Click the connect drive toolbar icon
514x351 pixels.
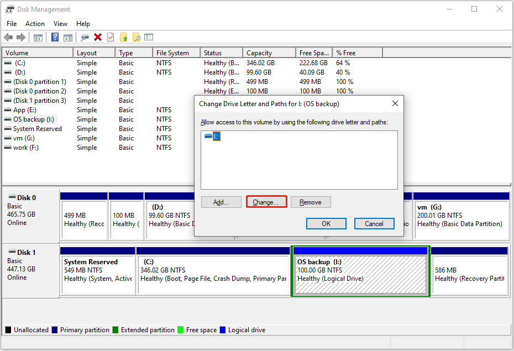click(x=85, y=38)
